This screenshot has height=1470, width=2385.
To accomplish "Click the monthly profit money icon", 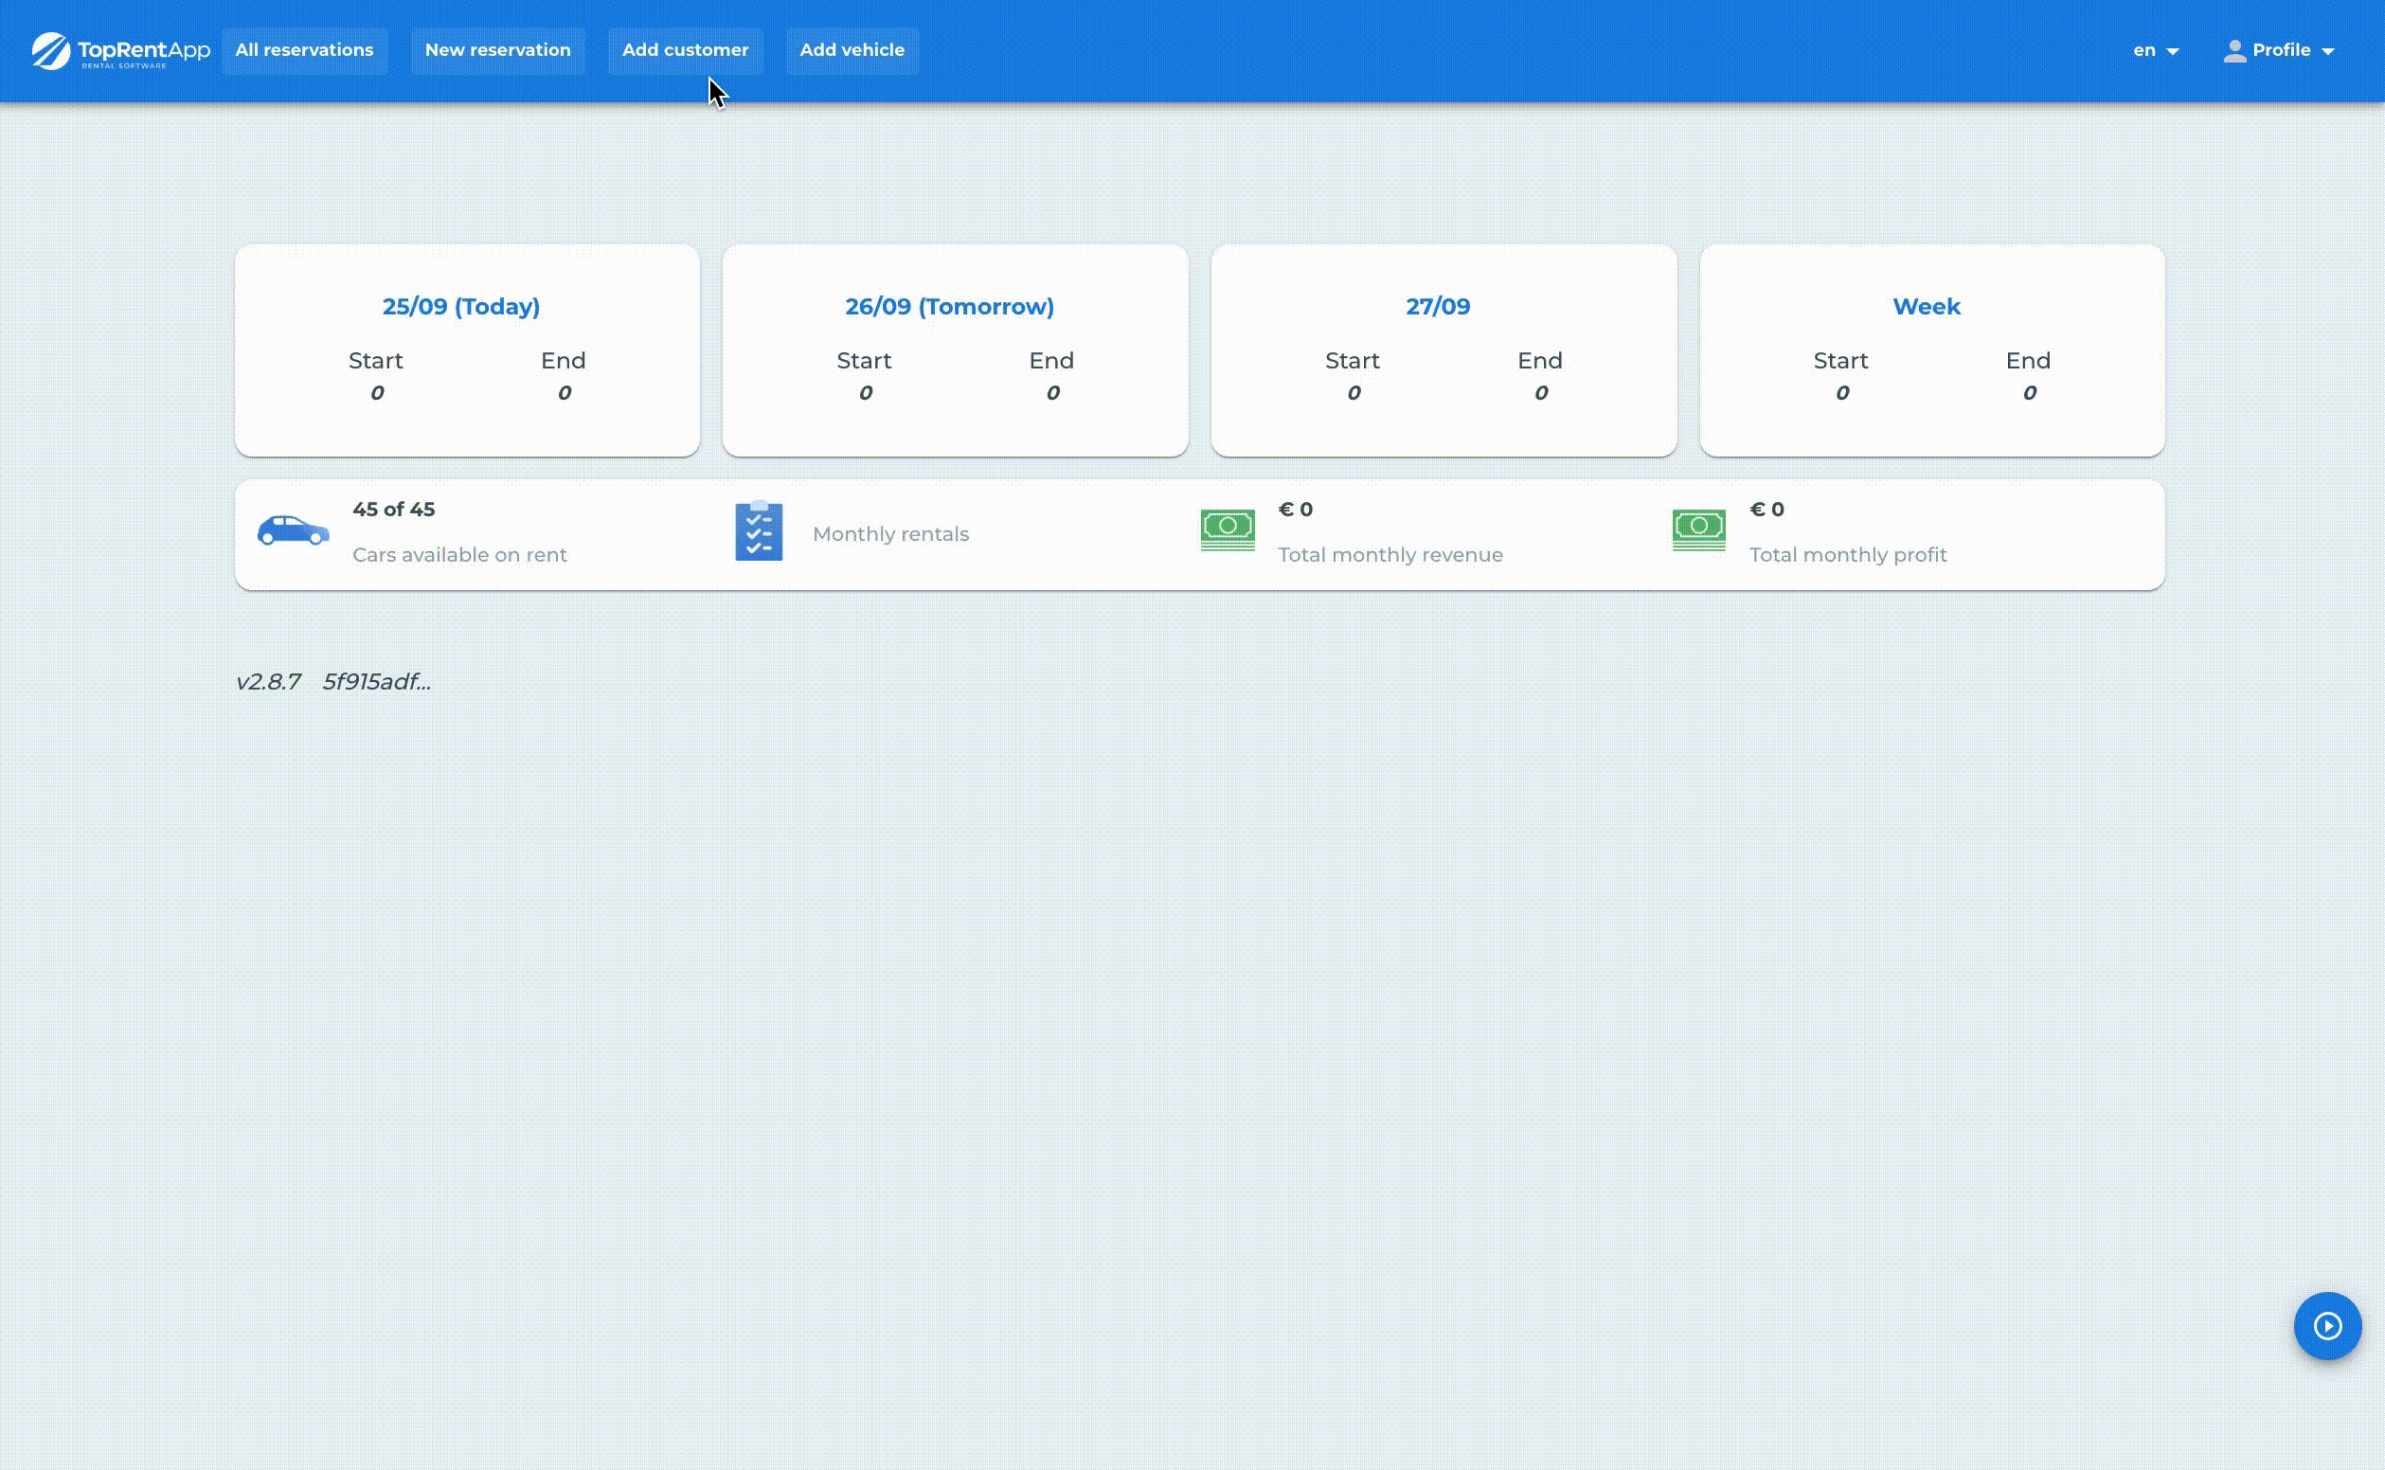I will (1698, 529).
